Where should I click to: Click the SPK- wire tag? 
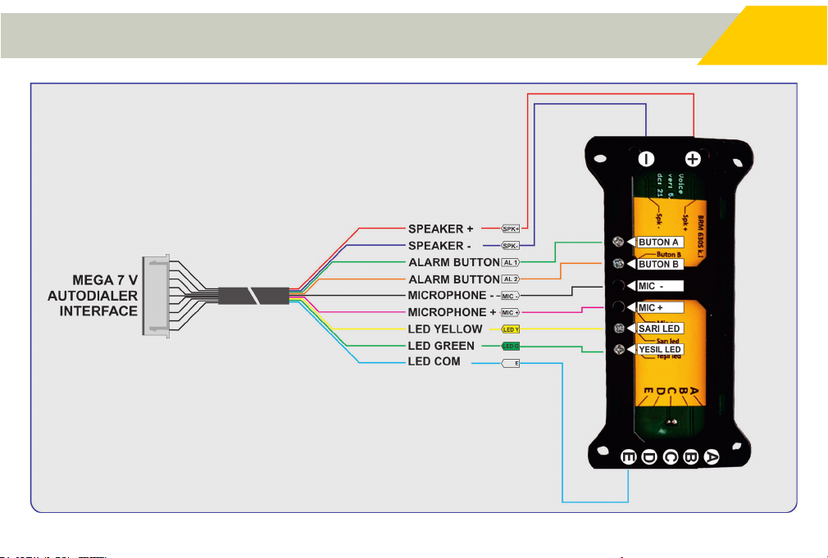[511, 246]
